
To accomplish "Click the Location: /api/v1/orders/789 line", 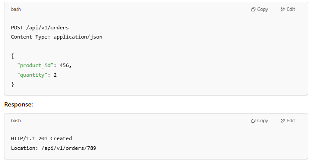I will tap(54, 148).
